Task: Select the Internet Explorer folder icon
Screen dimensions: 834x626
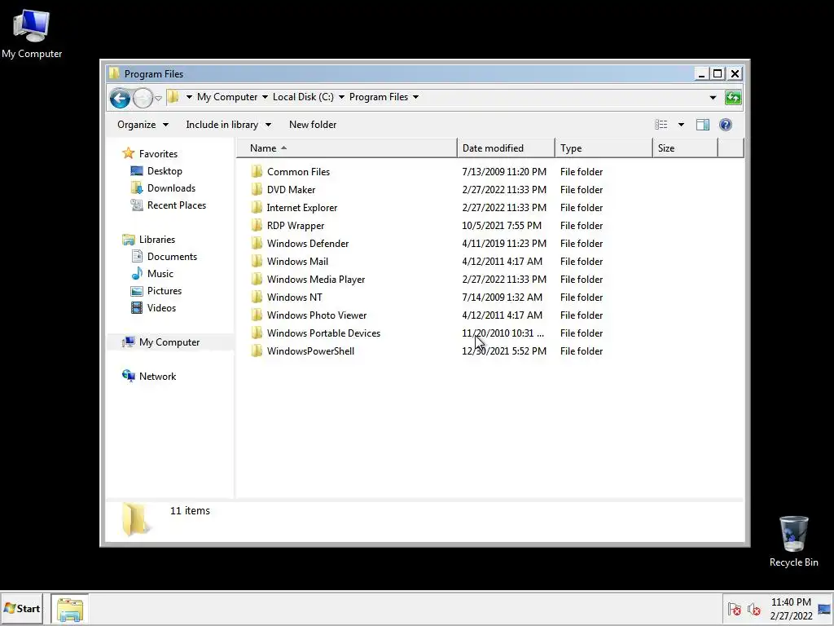Action: click(x=257, y=208)
